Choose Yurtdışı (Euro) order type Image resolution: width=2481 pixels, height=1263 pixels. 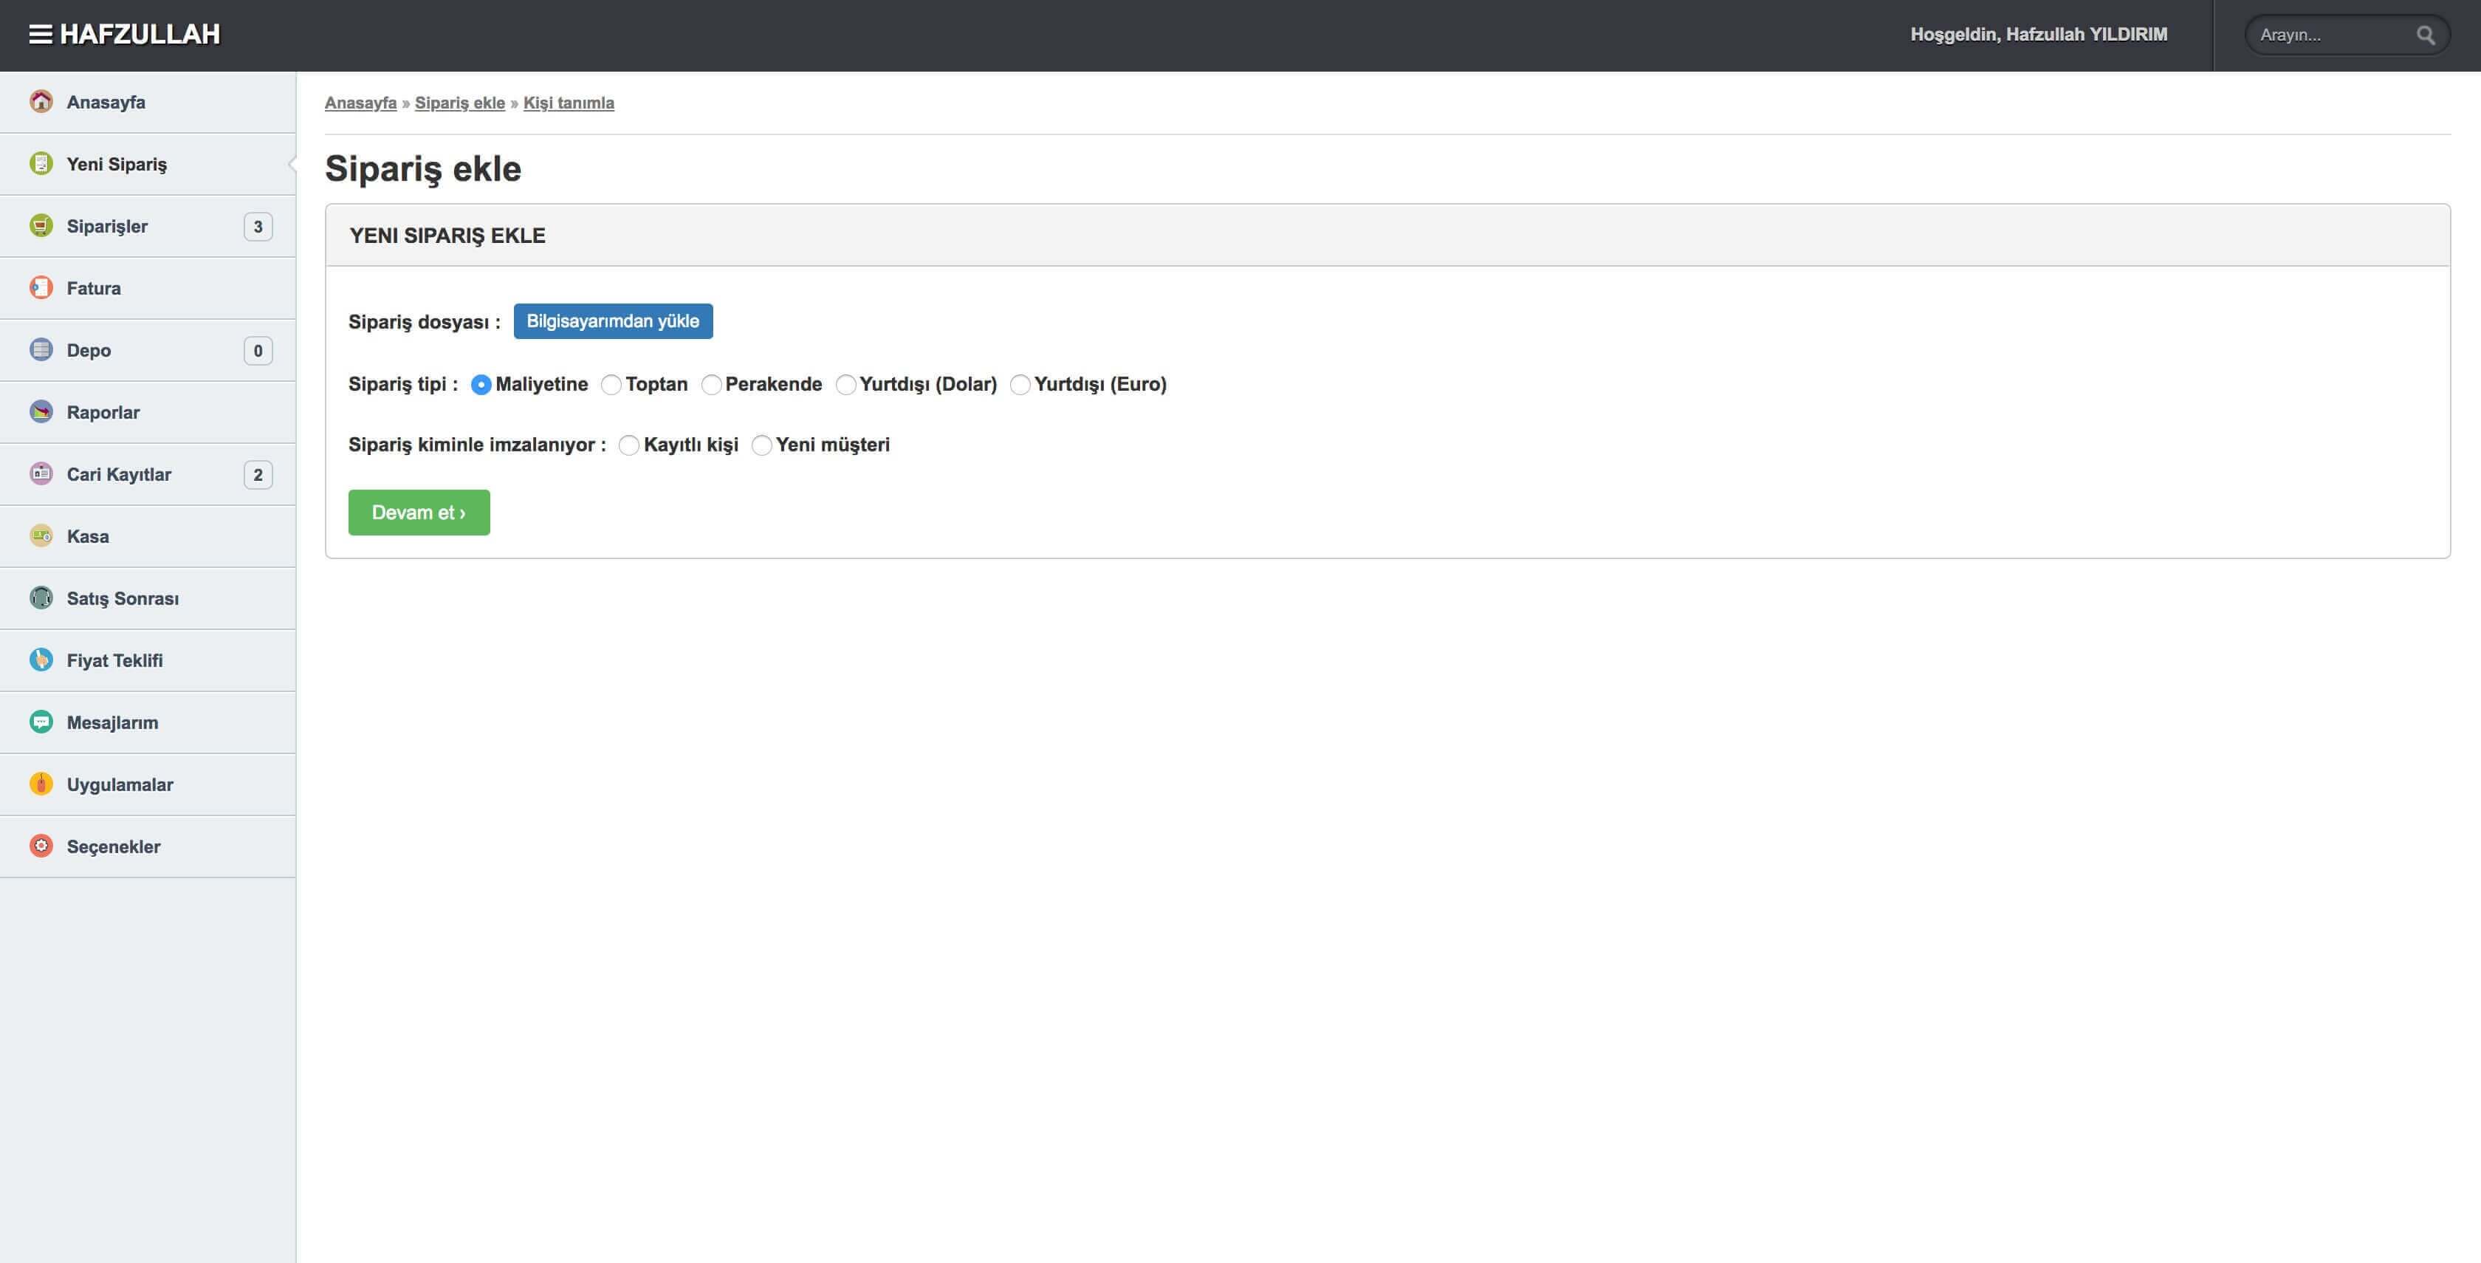pos(1020,386)
